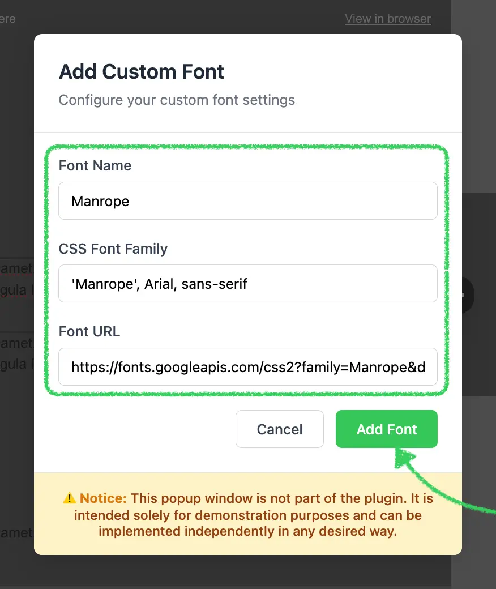
Task: Click the dark circular button behind dialog
Action: (468, 295)
